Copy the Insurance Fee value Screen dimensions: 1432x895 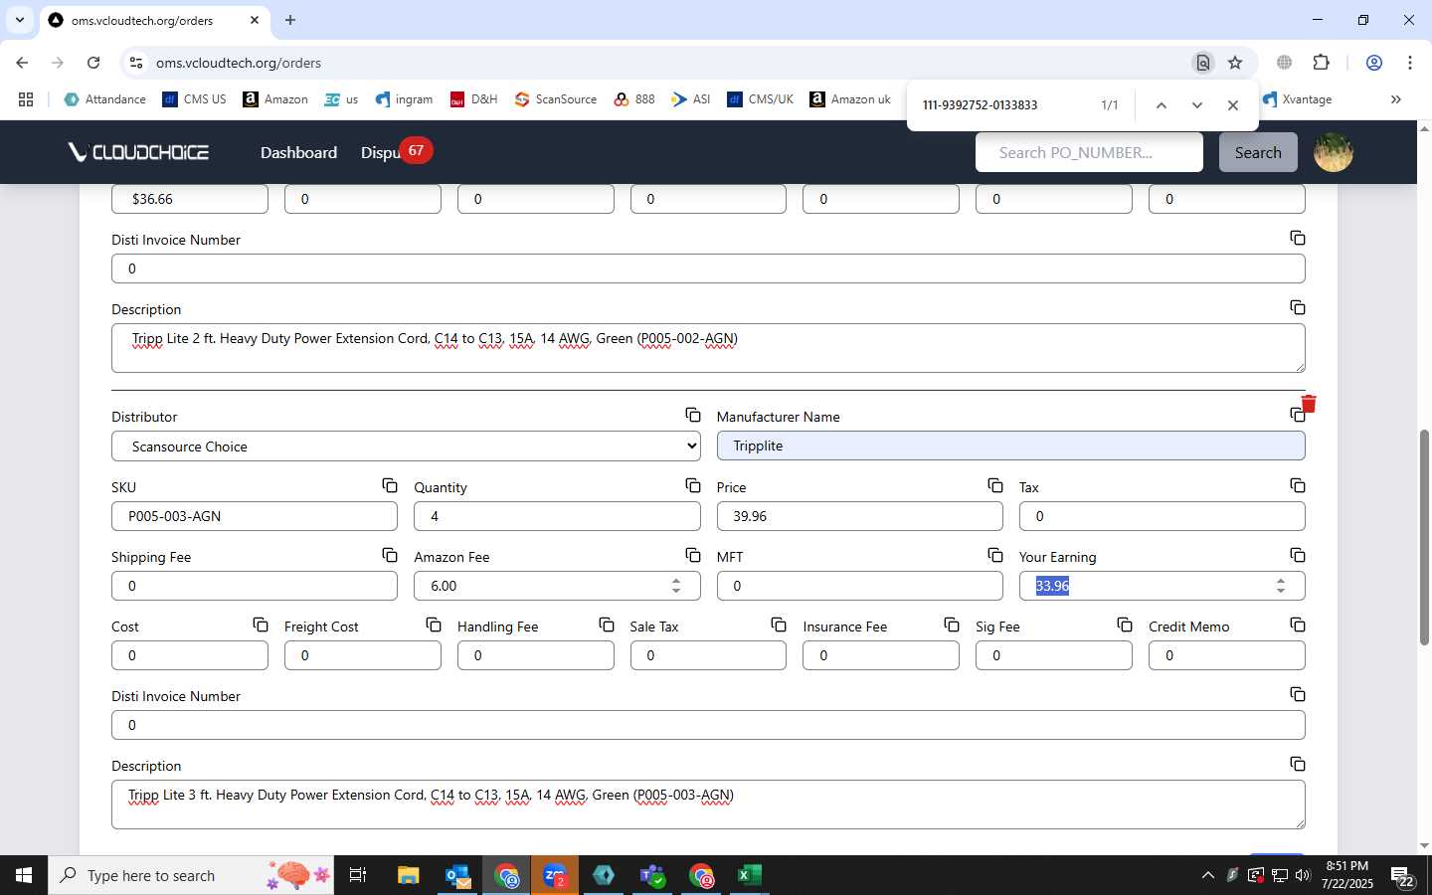[952, 625]
